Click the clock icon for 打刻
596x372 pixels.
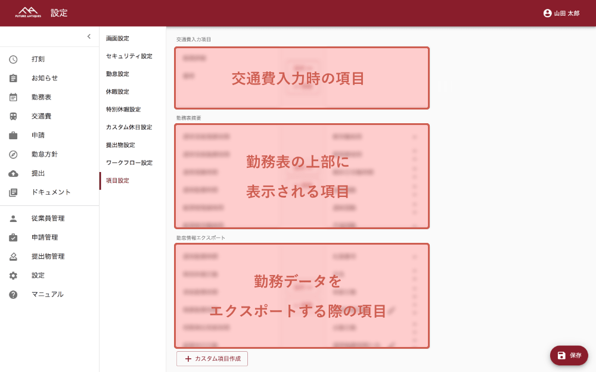pyautogui.click(x=13, y=59)
